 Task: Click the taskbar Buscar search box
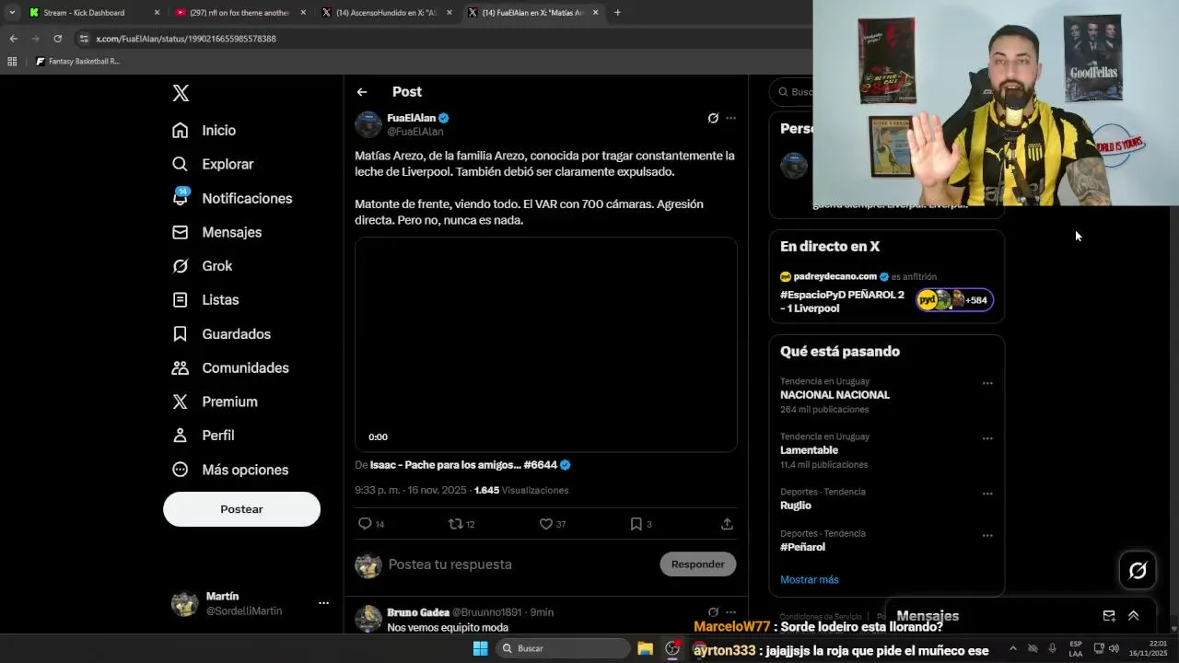pyautogui.click(x=562, y=648)
